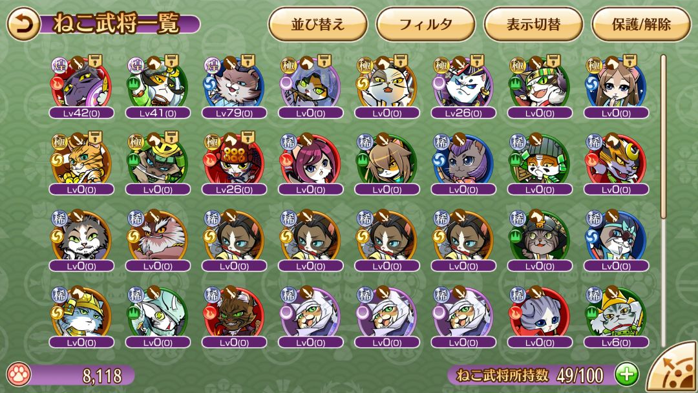698x393 pixels.
Task: Click the vertical list scrollbar
Action: click(x=663, y=200)
